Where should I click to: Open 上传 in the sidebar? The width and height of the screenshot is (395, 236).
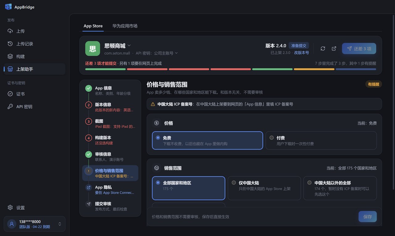pyautogui.click(x=35, y=31)
